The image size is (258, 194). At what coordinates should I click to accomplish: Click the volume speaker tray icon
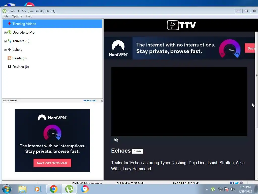[232, 189]
